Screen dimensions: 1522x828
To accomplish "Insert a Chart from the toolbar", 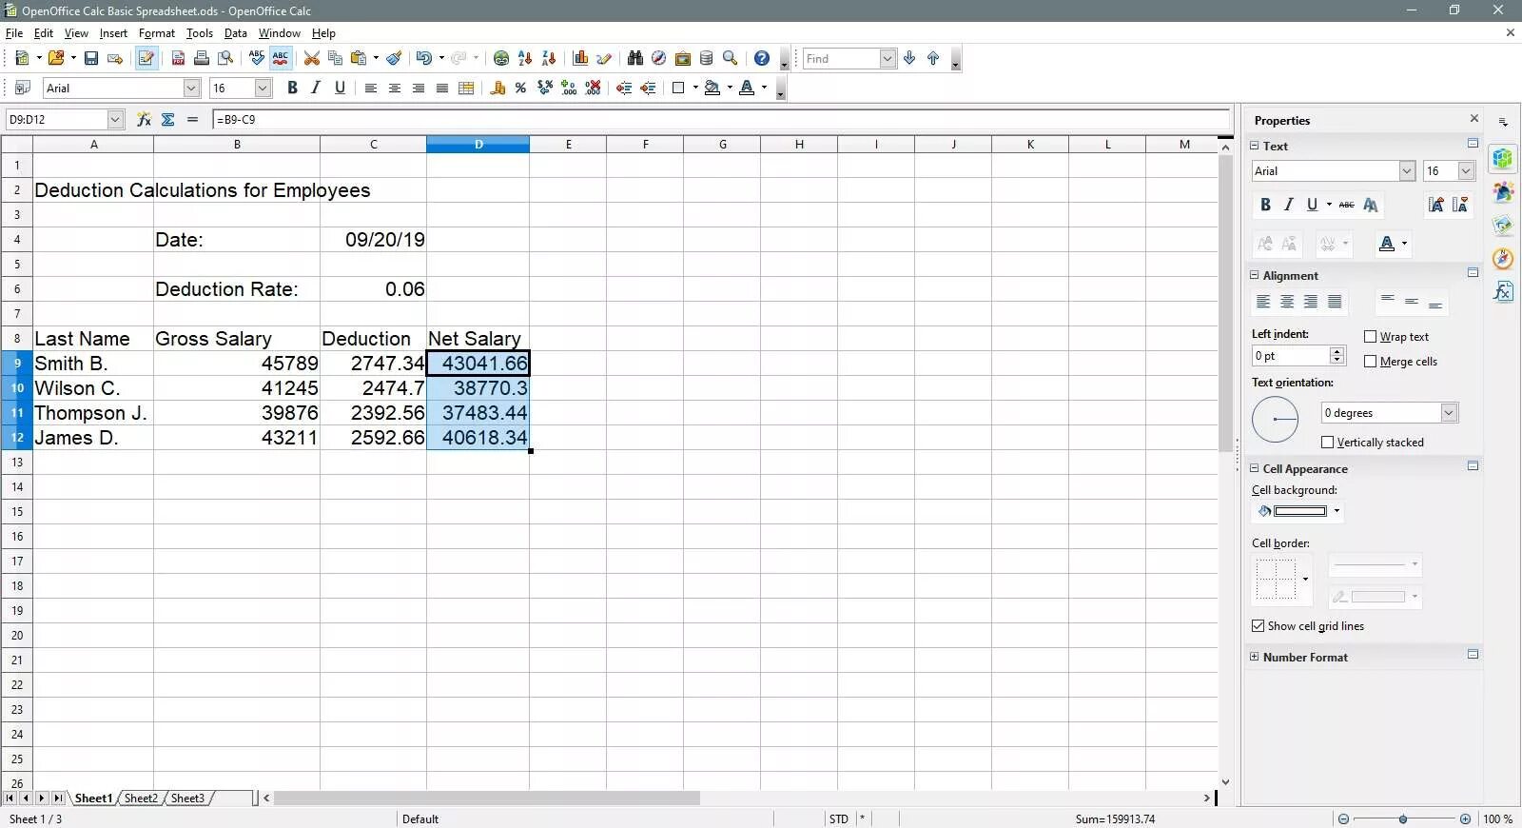I will [580, 58].
